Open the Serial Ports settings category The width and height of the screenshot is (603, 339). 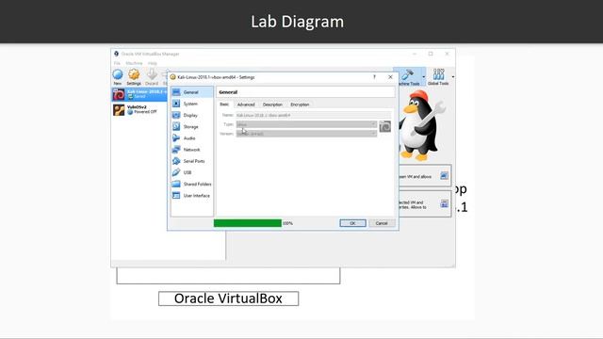coord(191,161)
